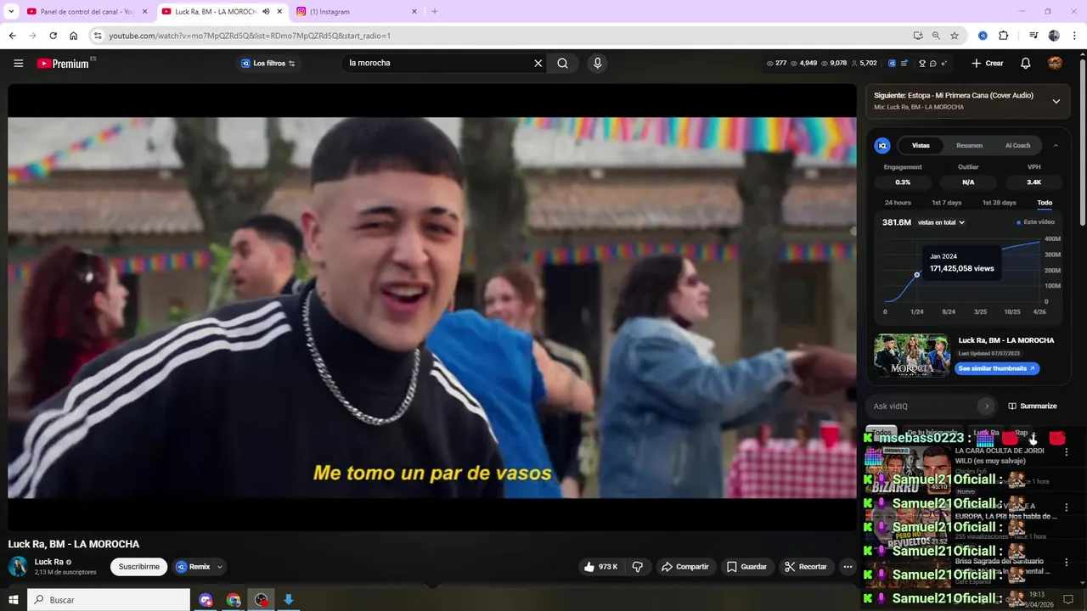This screenshot has width=1087, height=611.
Task: Click vidIQ trophy icon in toolbar
Action: [x=922, y=63]
